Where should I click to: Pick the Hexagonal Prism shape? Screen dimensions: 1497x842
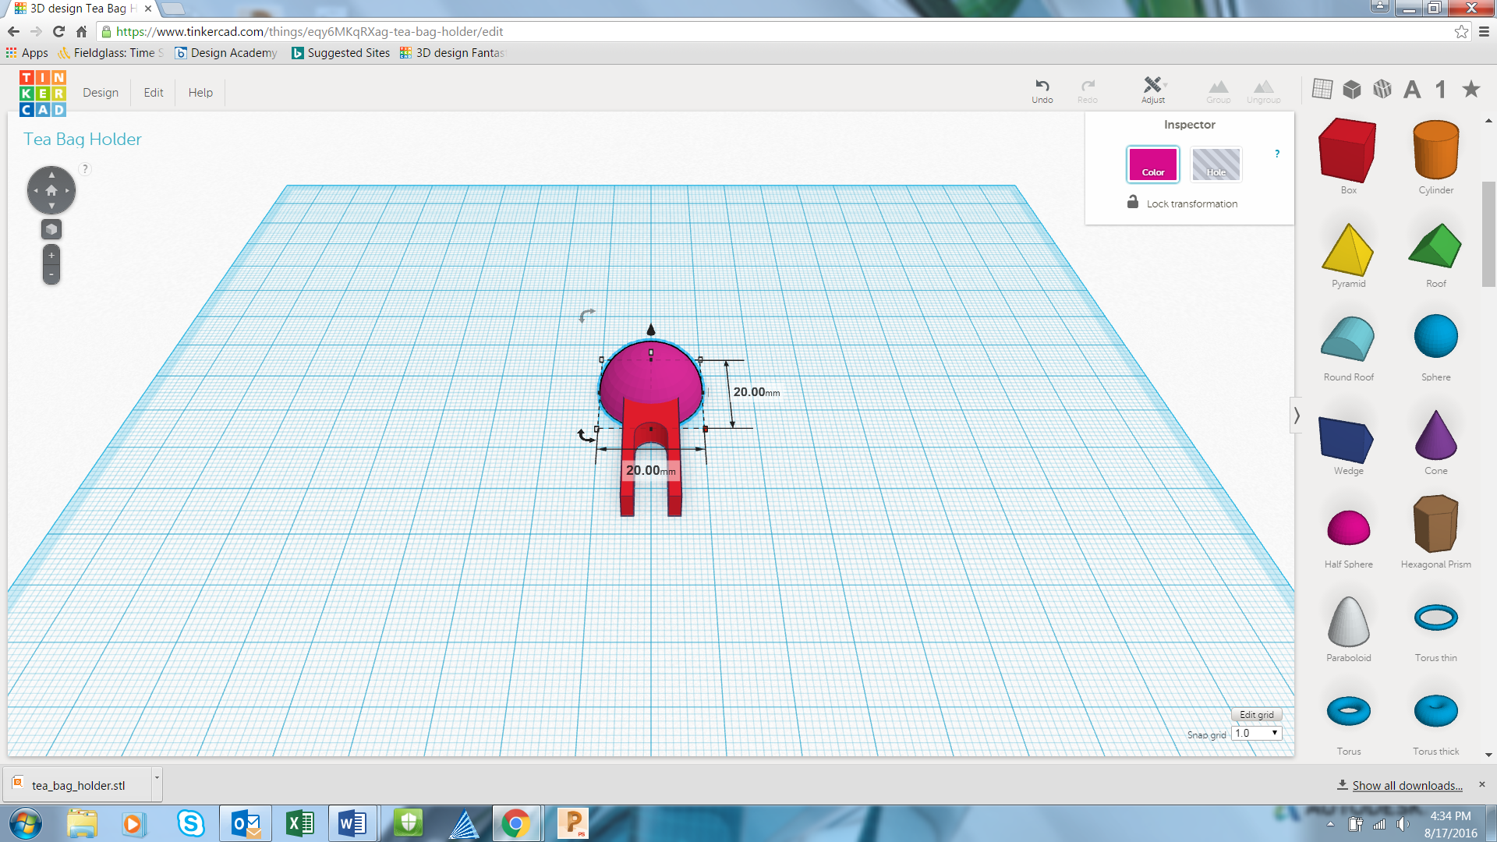(x=1435, y=523)
